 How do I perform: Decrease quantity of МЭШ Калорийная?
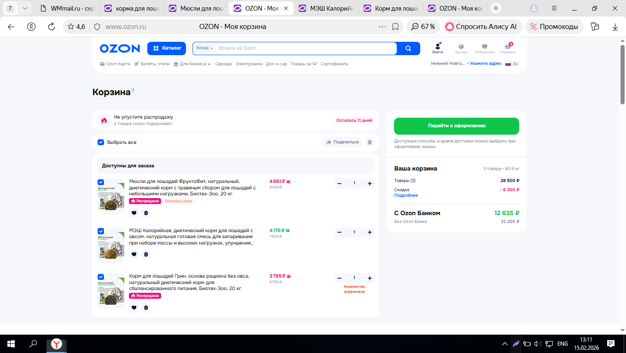click(339, 232)
